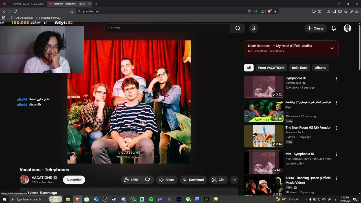Viewport: 361px width, 203px height.
Task: Select the All filter chip
Action: [249, 68]
